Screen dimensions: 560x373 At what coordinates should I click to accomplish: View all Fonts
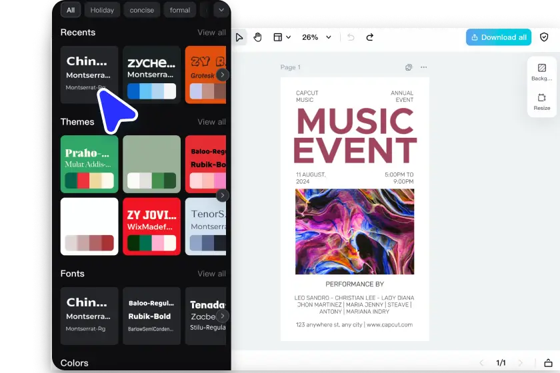(x=211, y=273)
